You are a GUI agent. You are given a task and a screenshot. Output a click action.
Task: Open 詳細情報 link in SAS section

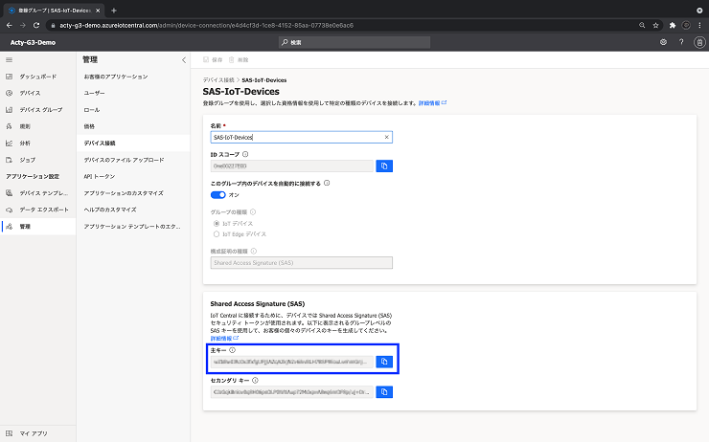(224, 338)
